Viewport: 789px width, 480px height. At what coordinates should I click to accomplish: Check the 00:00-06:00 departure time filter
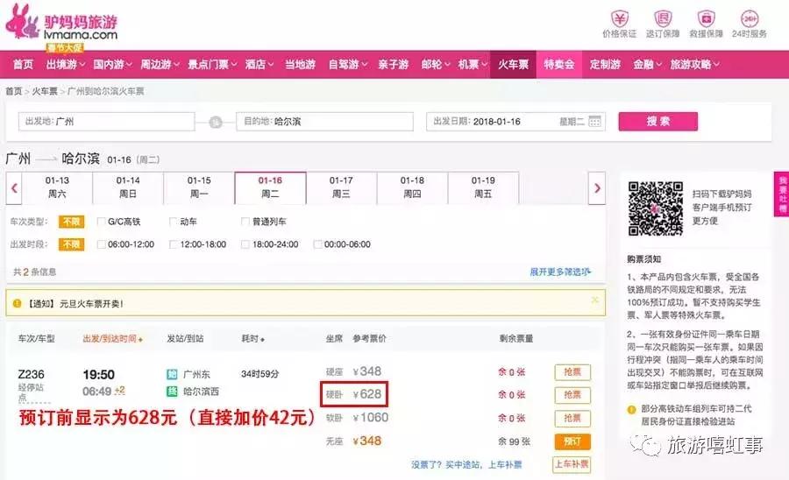coord(317,244)
